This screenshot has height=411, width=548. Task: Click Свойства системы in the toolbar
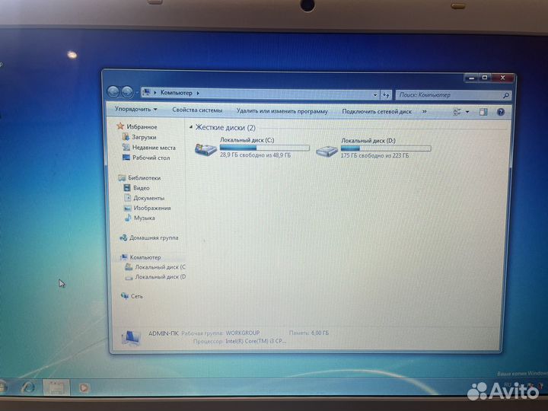pyautogui.click(x=197, y=110)
